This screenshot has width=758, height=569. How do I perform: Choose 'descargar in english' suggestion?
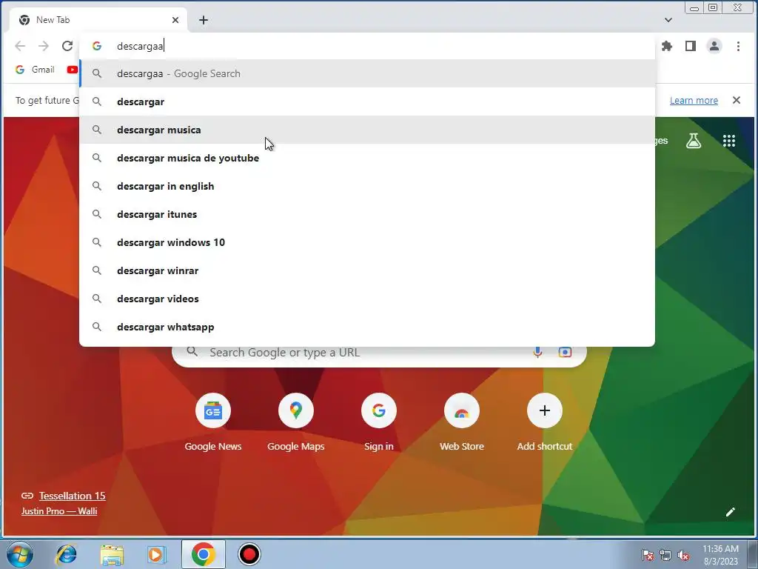pyautogui.click(x=367, y=186)
